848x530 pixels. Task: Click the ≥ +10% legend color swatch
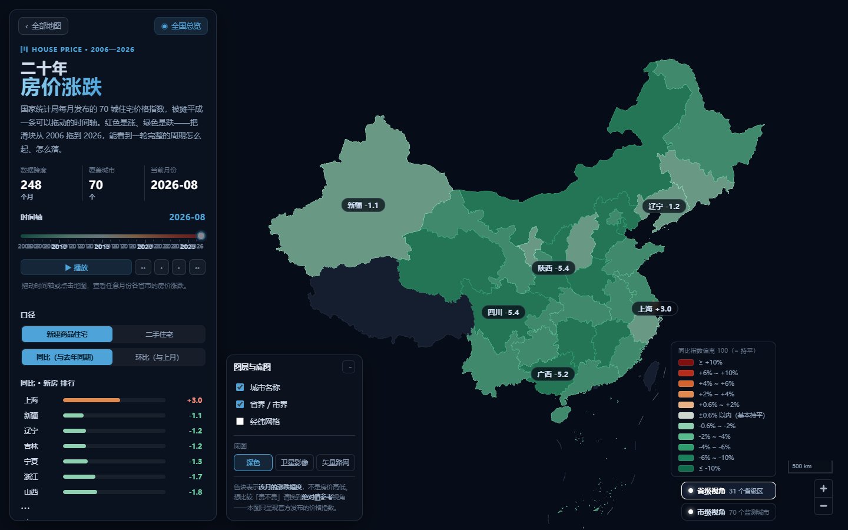click(x=686, y=362)
